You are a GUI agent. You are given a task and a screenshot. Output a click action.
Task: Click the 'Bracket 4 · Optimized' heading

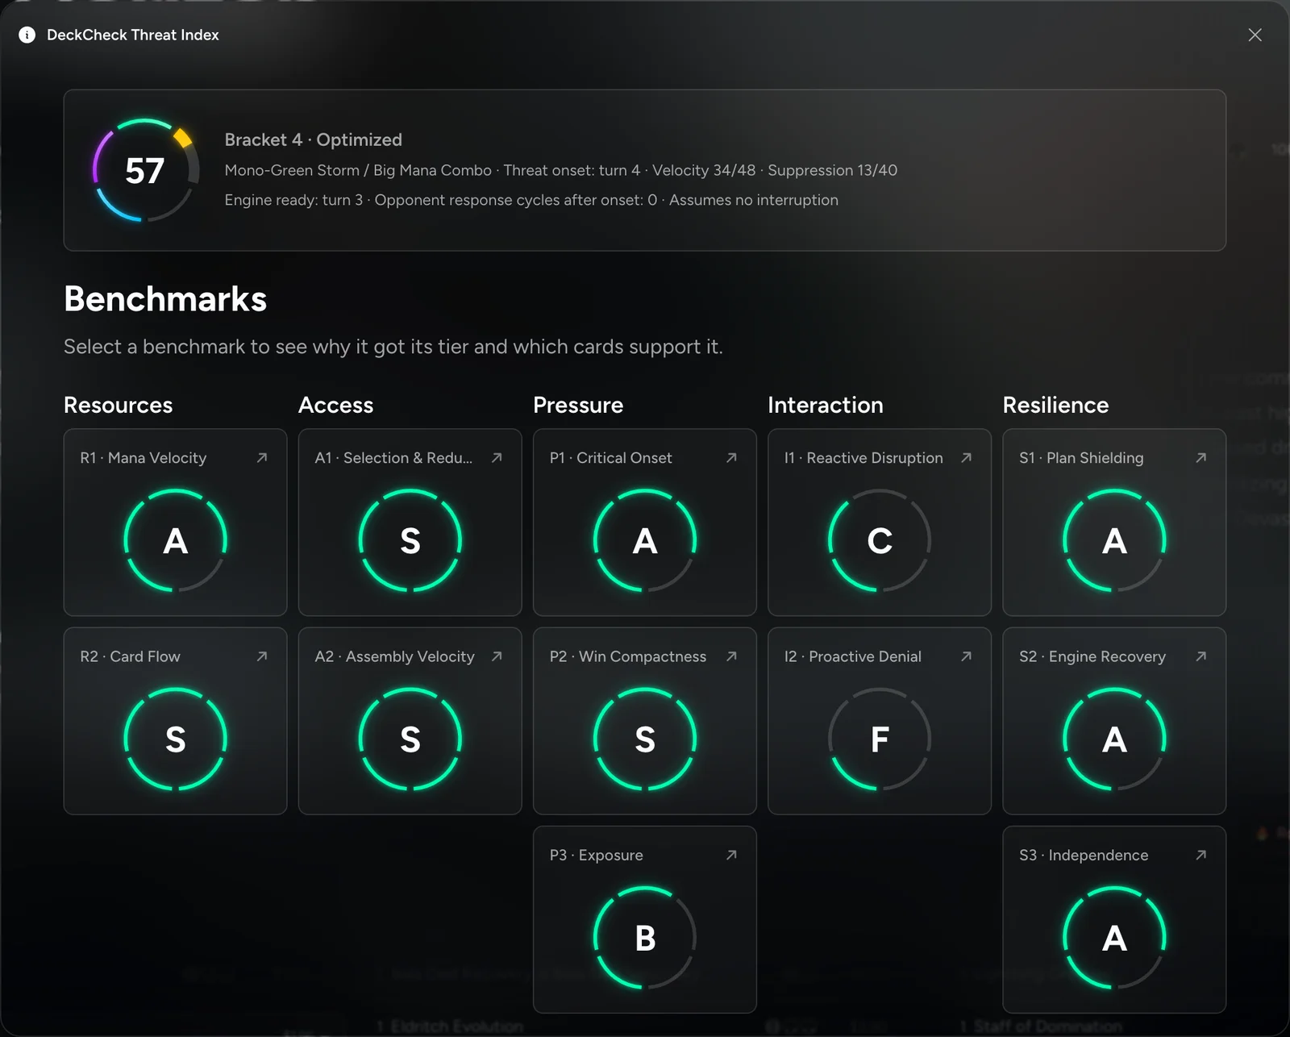313,140
